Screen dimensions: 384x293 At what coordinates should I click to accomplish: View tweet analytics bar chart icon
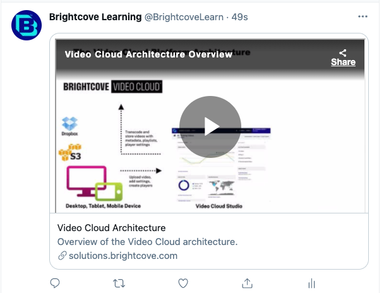[311, 282]
